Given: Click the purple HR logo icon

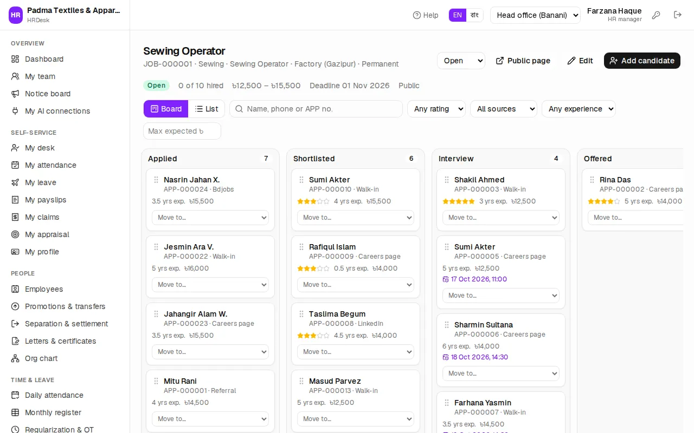Looking at the screenshot, I should 16,15.
